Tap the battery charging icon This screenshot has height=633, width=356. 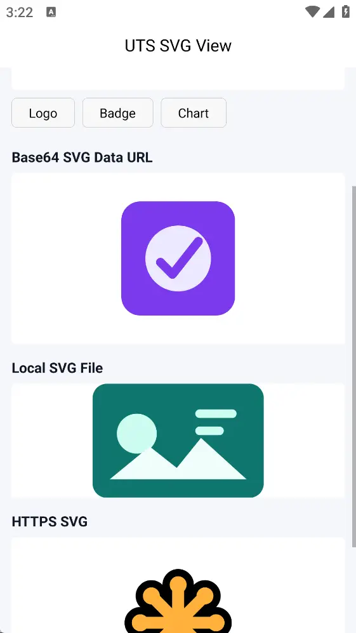pyautogui.click(x=346, y=11)
